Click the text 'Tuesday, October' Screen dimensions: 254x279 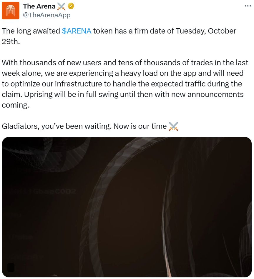[206, 31]
